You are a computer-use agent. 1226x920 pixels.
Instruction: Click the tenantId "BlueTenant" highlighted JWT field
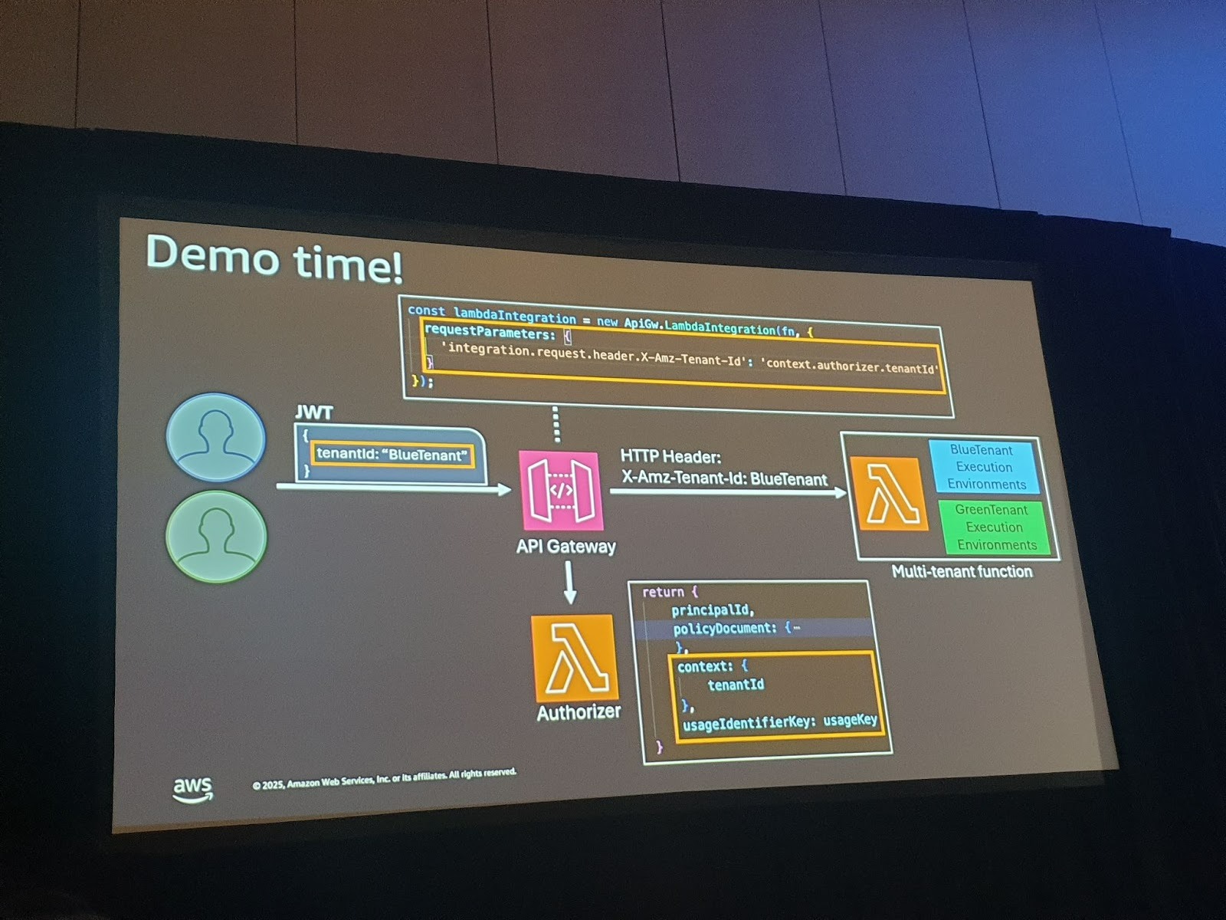point(392,455)
